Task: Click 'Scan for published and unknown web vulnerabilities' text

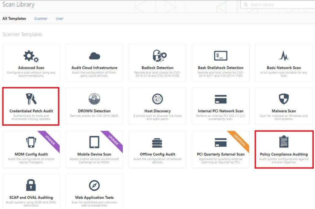Action: [x=94, y=204]
